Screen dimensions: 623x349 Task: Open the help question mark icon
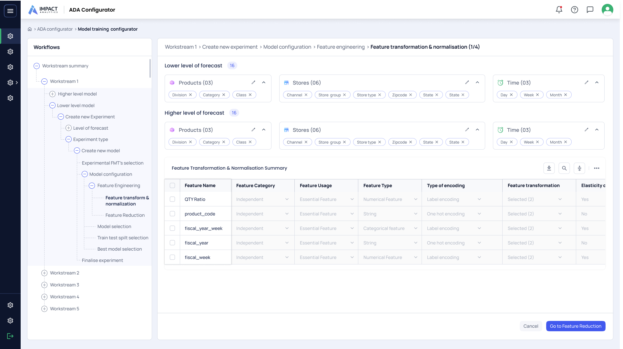tap(575, 10)
